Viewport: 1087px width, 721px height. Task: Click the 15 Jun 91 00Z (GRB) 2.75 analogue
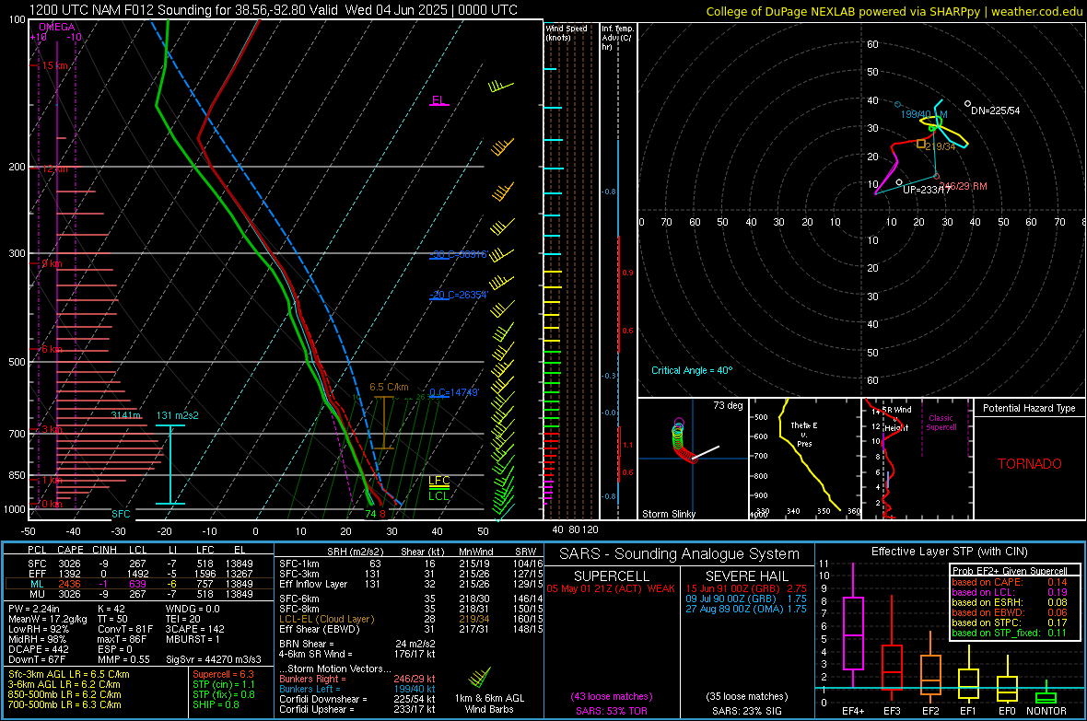(x=746, y=588)
